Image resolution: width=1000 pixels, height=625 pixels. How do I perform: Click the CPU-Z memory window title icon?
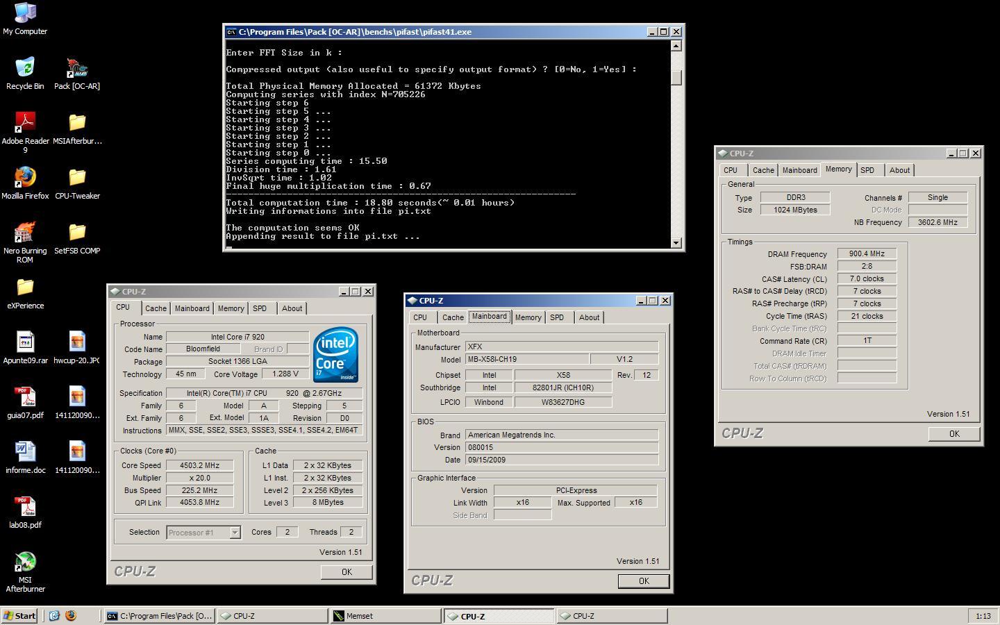click(x=723, y=153)
